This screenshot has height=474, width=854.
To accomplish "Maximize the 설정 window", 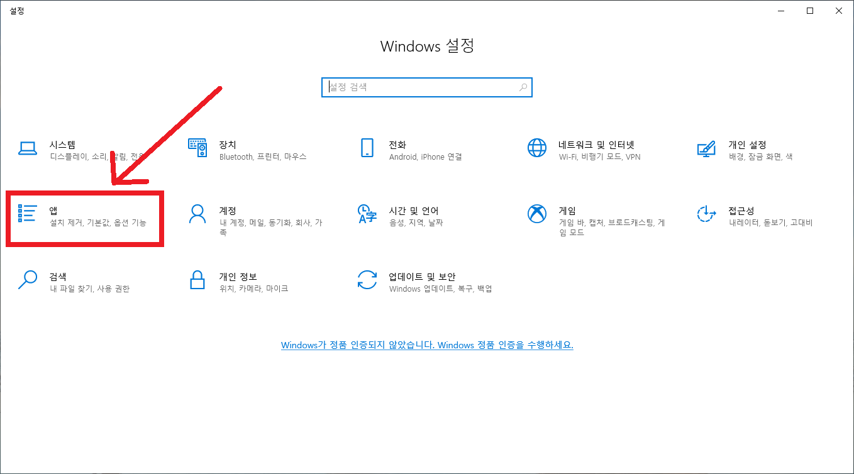I will 810,11.
